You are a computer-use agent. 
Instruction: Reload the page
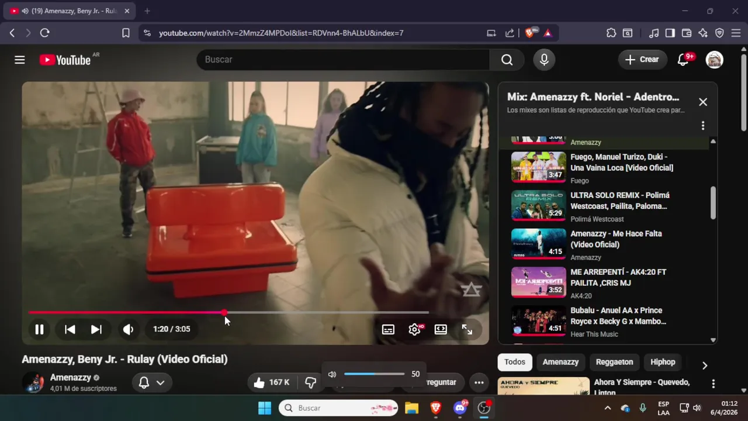(x=45, y=33)
